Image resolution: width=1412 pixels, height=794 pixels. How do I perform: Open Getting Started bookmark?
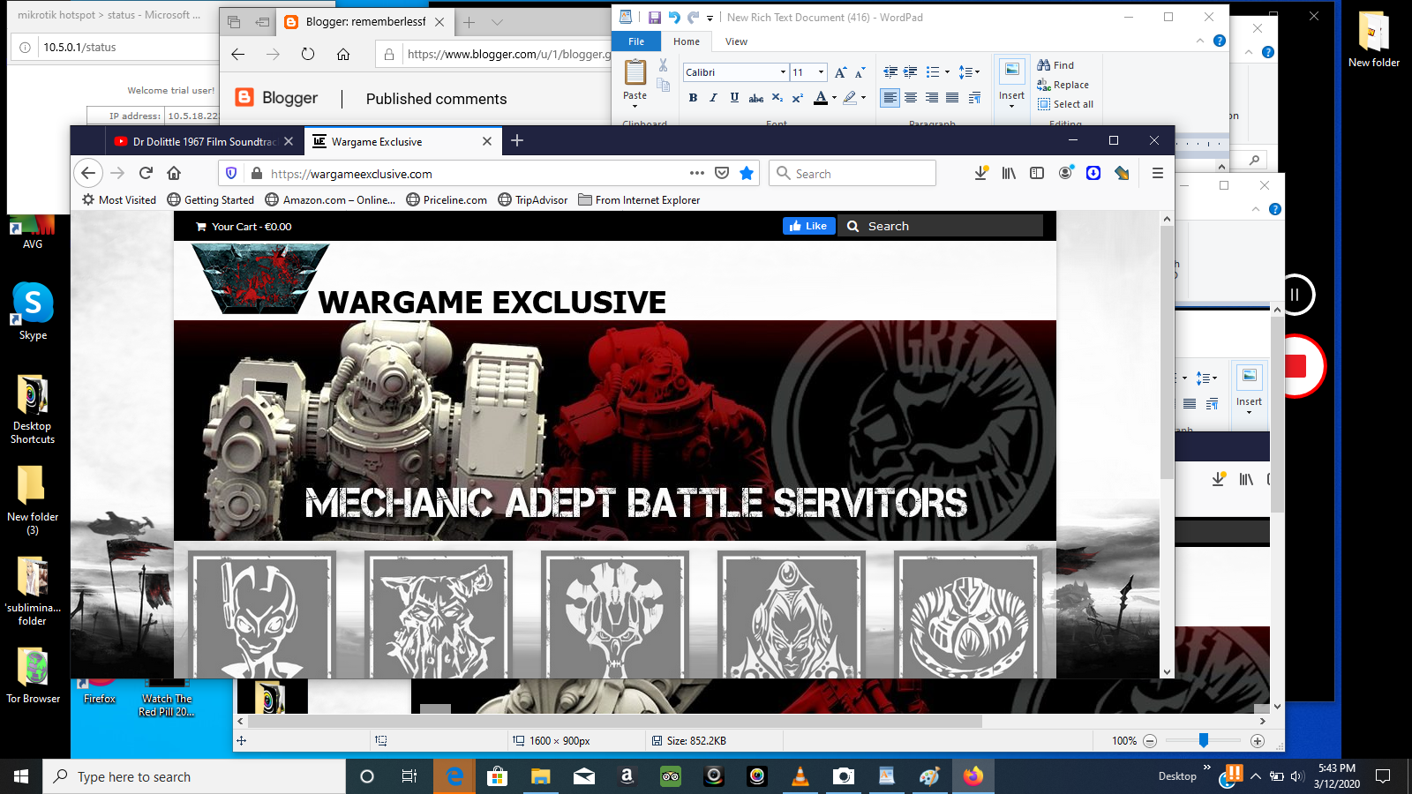211,200
